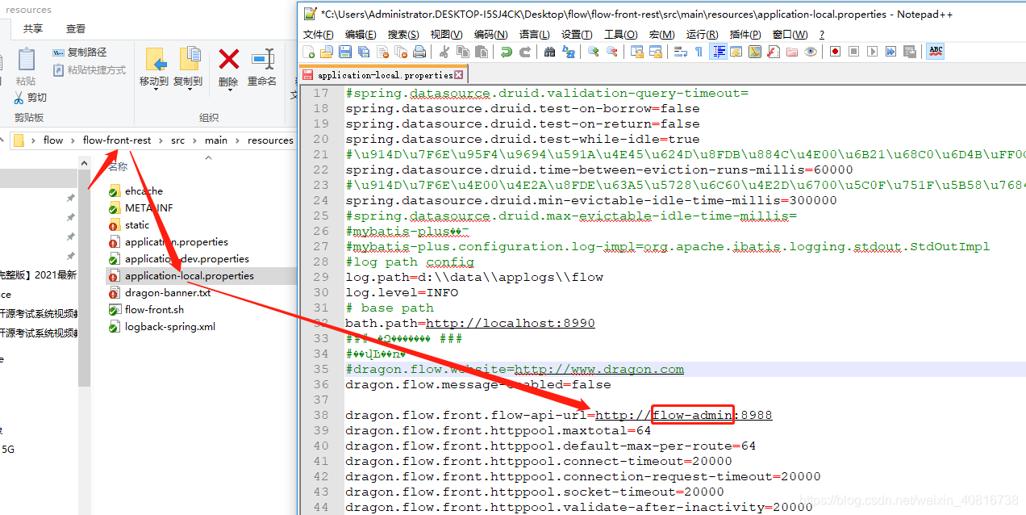Click line number 38 in editor margin

(x=320, y=415)
